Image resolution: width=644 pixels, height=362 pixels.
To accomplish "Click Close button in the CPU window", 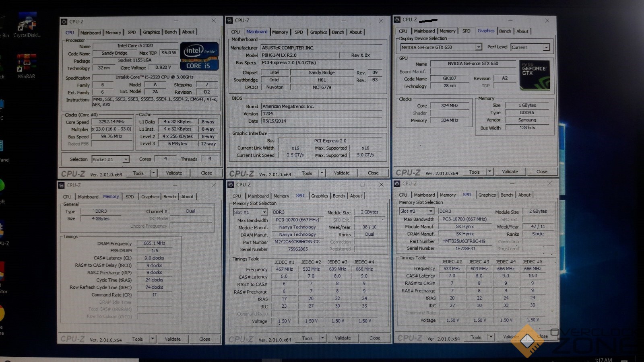I will click(x=206, y=173).
